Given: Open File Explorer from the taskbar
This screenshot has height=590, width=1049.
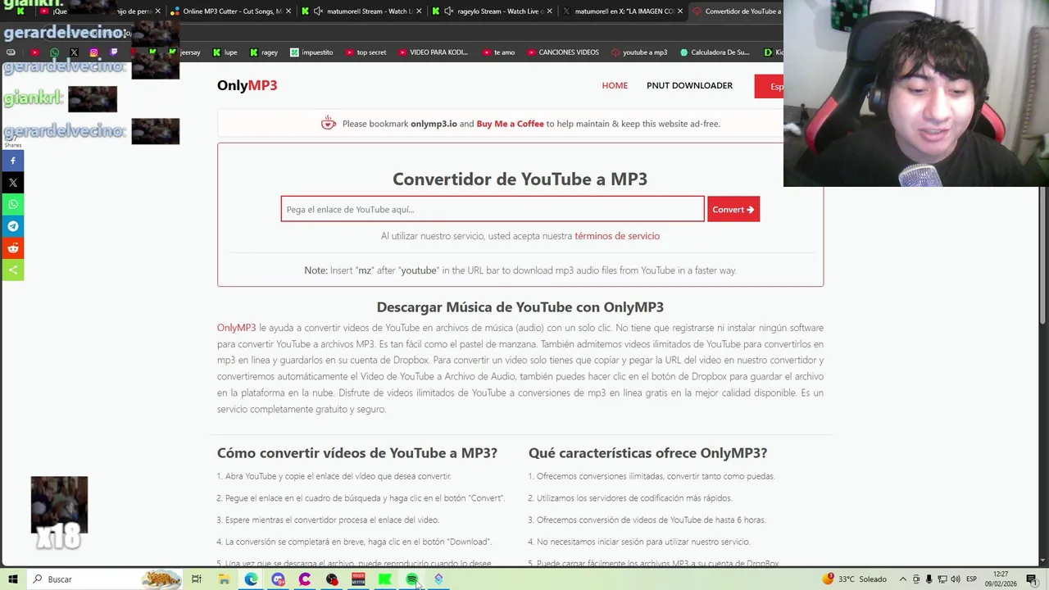Looking at the screenshot, I should point(224,579).
